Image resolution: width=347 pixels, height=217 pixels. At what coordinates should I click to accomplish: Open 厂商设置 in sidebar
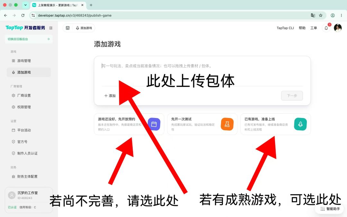29,95
